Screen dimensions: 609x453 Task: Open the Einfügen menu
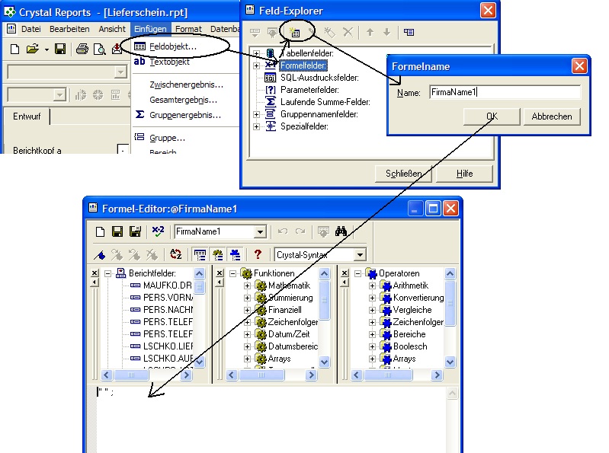pyautogui.click(x=150, y=29)
